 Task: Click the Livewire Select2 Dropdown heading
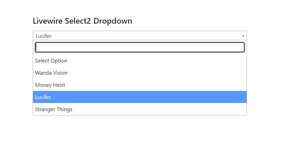(82, 21)
